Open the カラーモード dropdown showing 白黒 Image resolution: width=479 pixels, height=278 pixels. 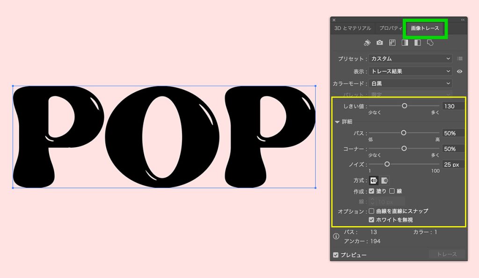(x=410, y=83)
